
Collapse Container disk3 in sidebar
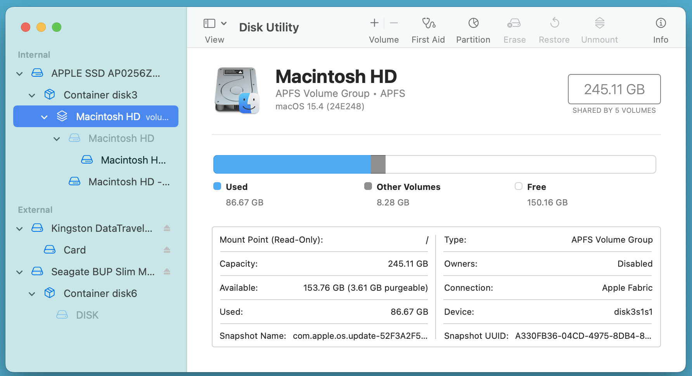pos(32,95)
